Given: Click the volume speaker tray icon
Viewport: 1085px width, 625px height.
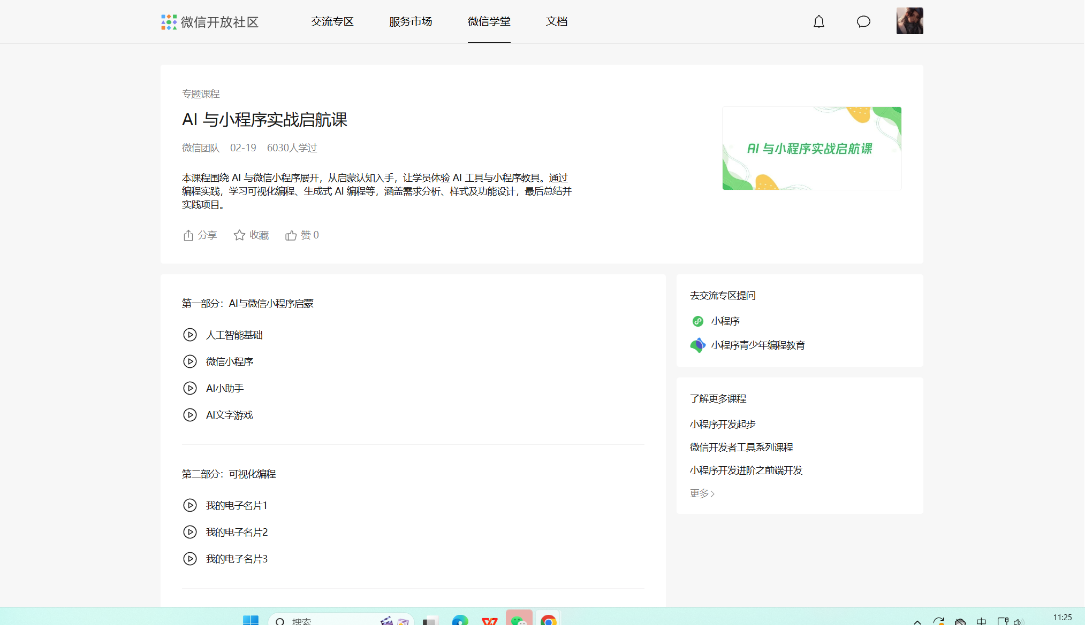Looking at the screenshot, I should pos(1019,621).
